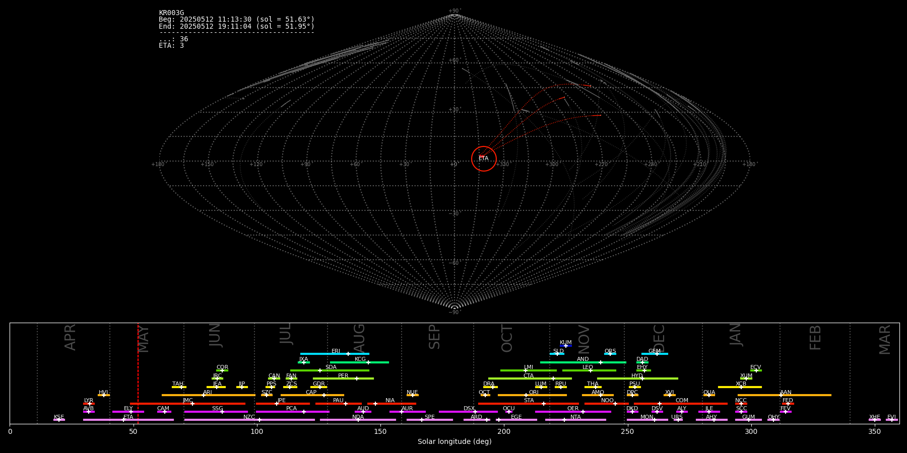This screenshot has height=453, width=907.
Task: Click the URS shower label
Action: (677, 417)
